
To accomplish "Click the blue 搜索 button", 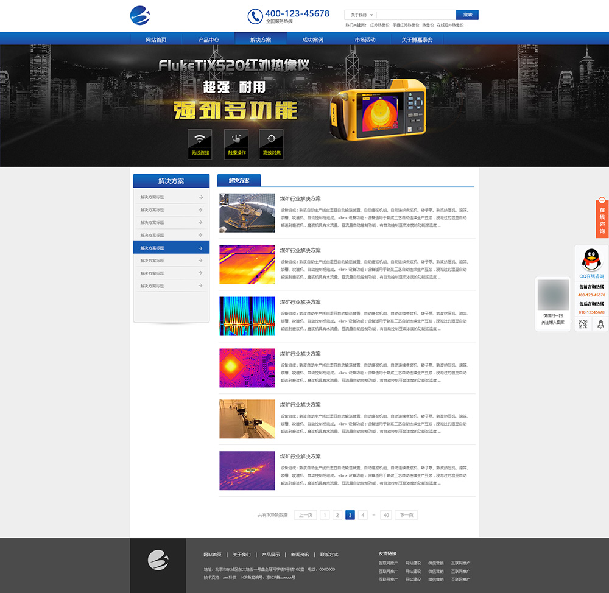I will [x=467, y=15].
